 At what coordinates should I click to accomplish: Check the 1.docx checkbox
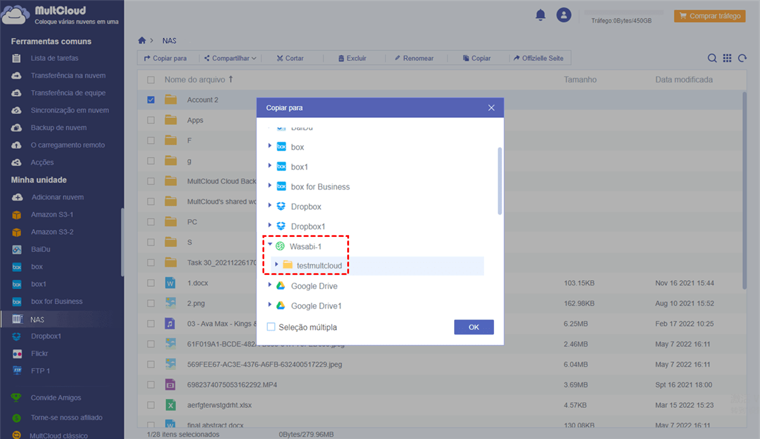(151, 283)
